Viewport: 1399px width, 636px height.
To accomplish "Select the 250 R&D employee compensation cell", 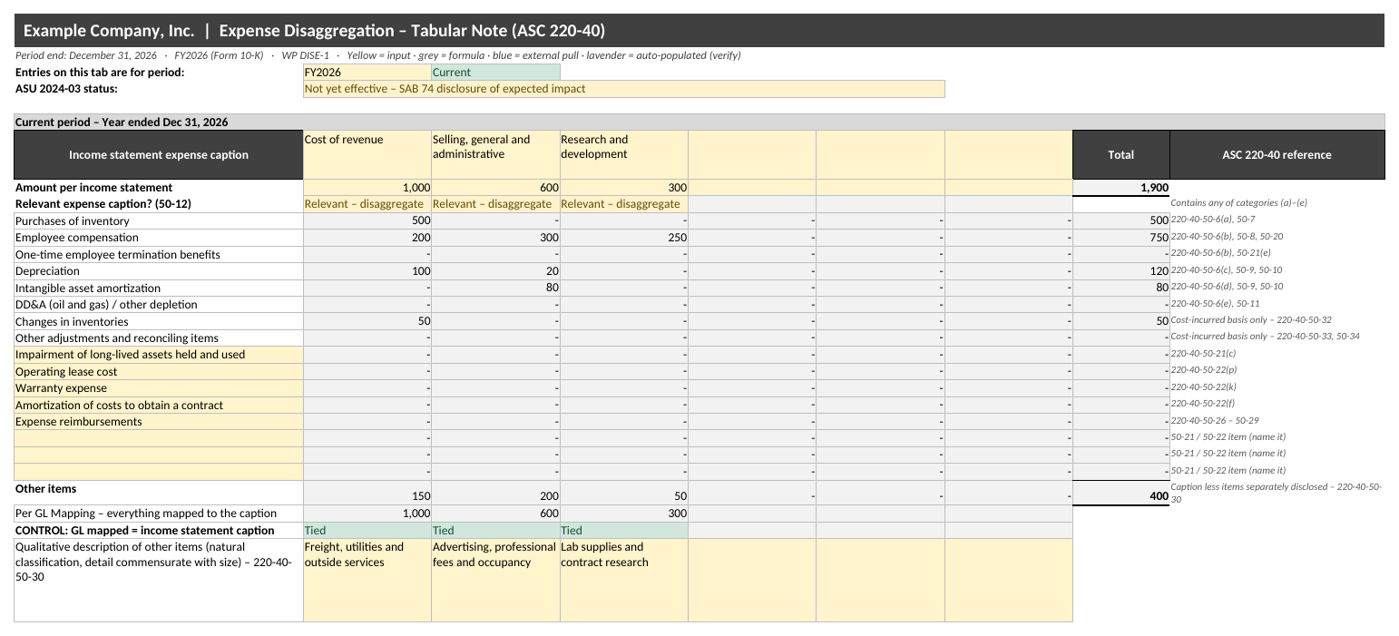I will 624,238.
